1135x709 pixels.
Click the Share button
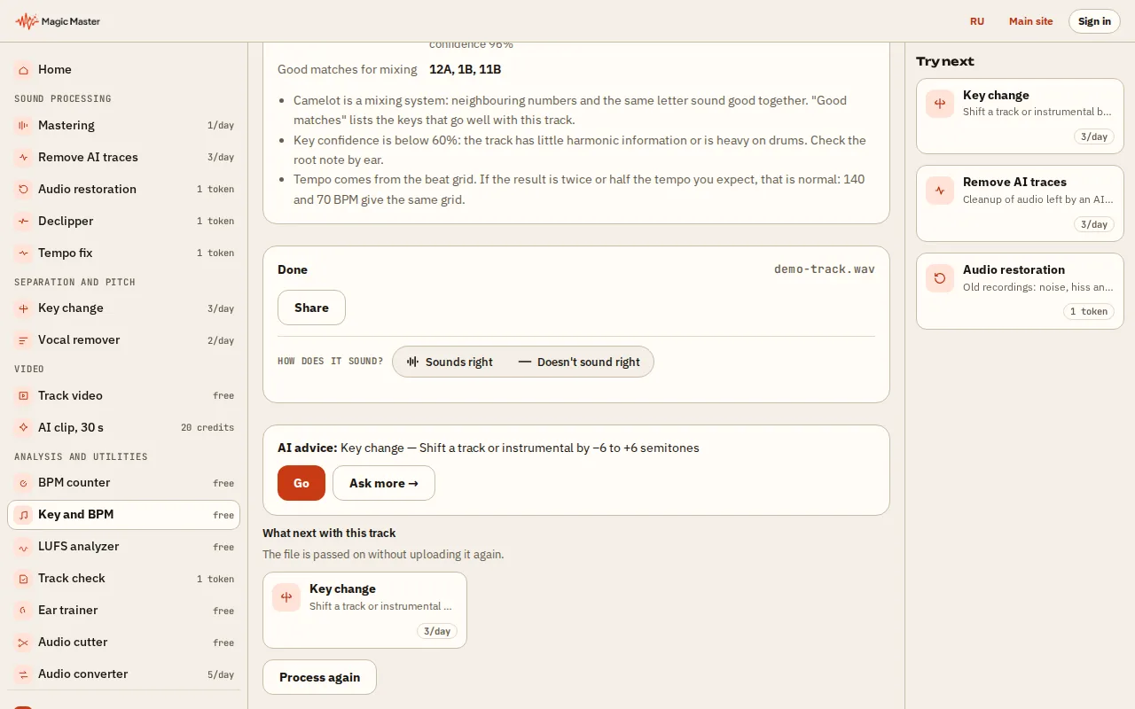coord(311,308)
